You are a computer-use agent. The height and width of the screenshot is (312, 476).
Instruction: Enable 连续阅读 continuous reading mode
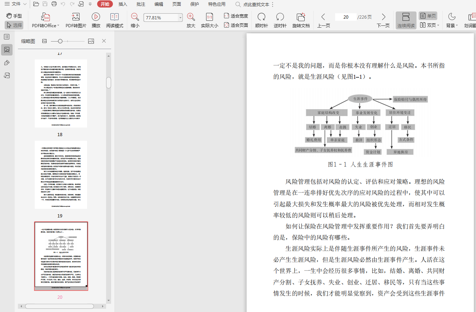(x=406, y=20)
